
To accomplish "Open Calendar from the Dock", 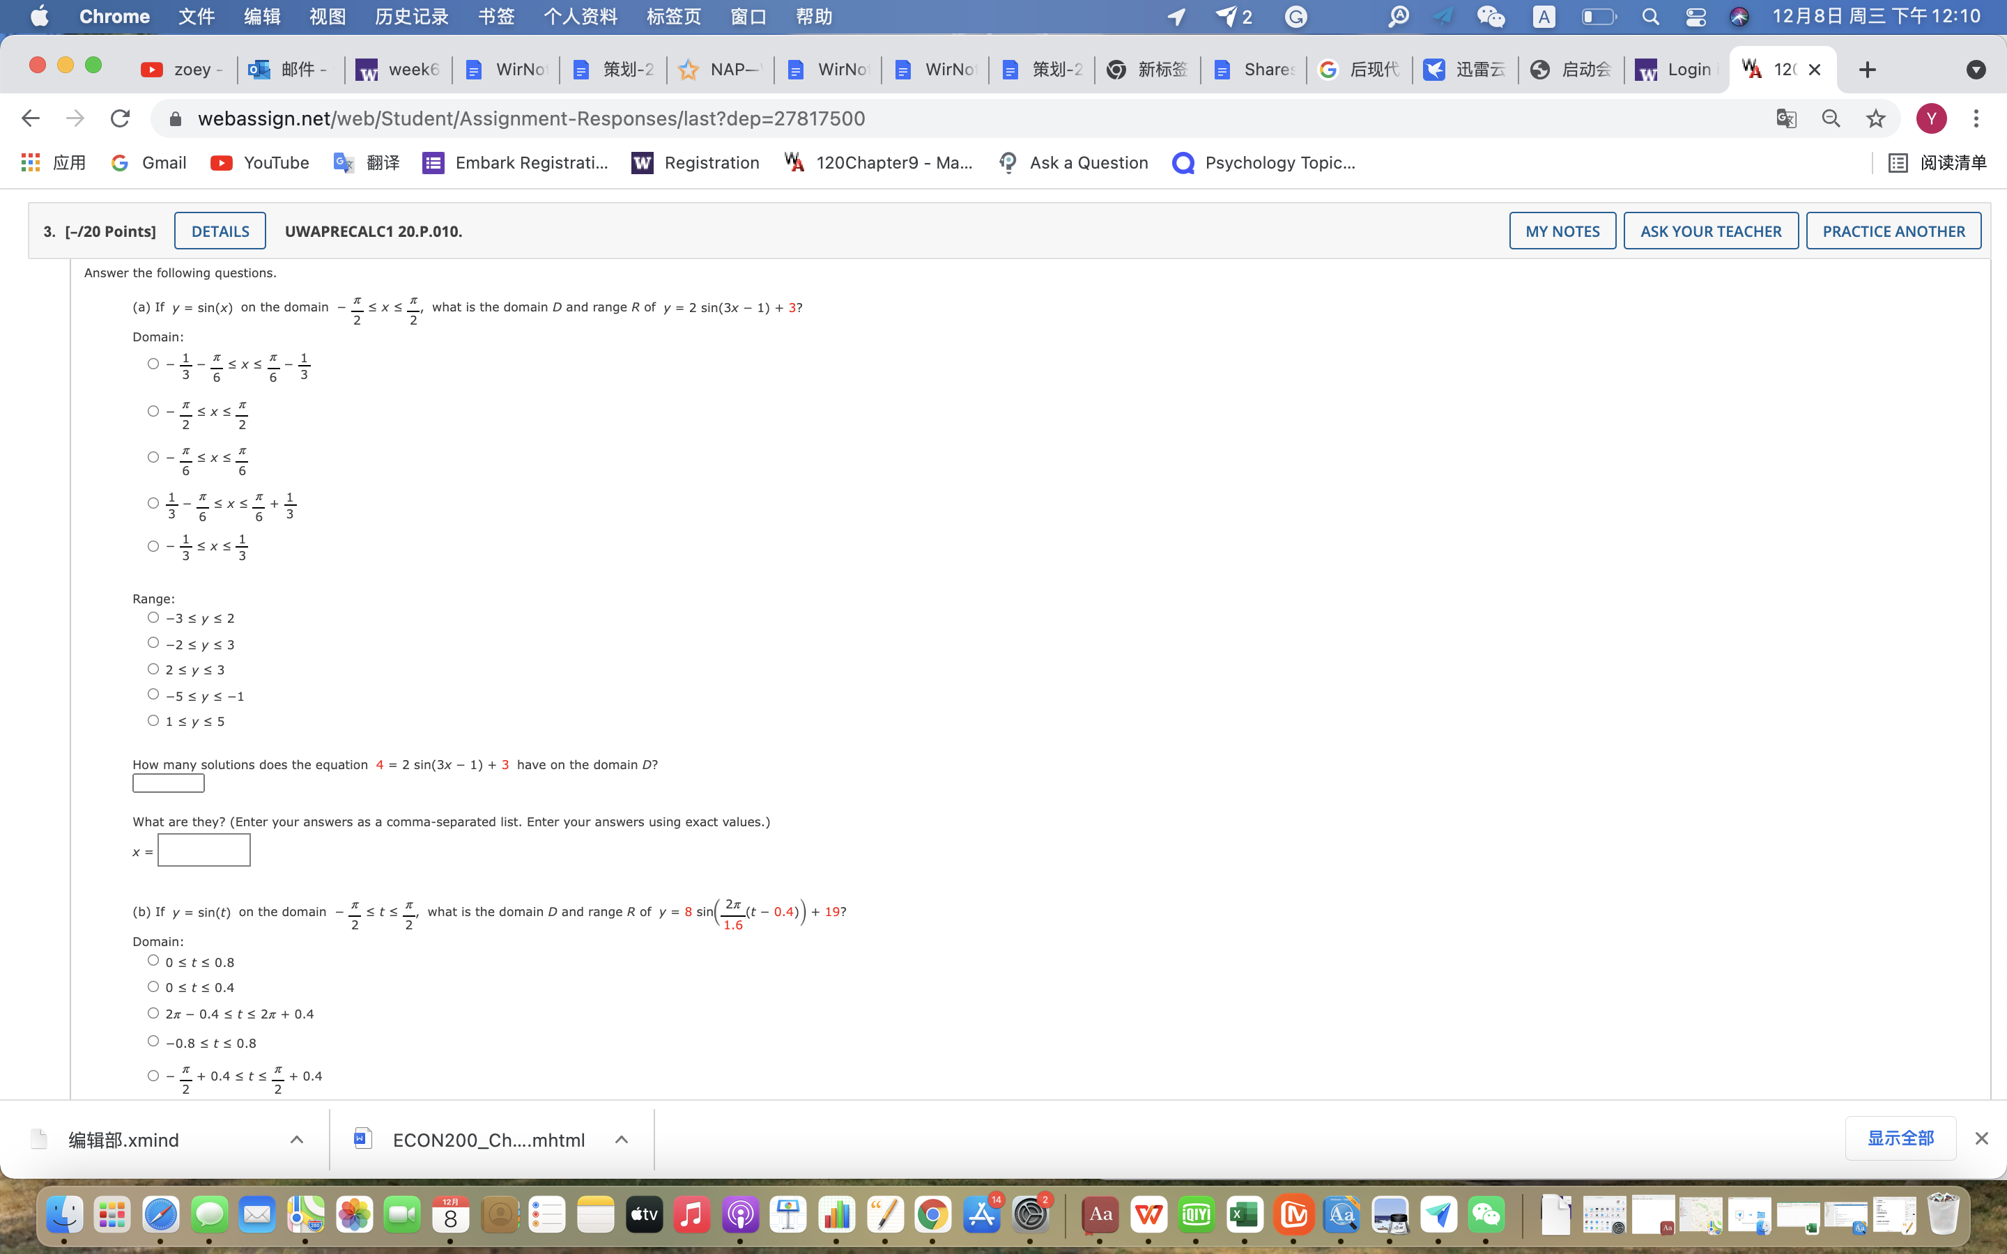I will (451, 1214).
